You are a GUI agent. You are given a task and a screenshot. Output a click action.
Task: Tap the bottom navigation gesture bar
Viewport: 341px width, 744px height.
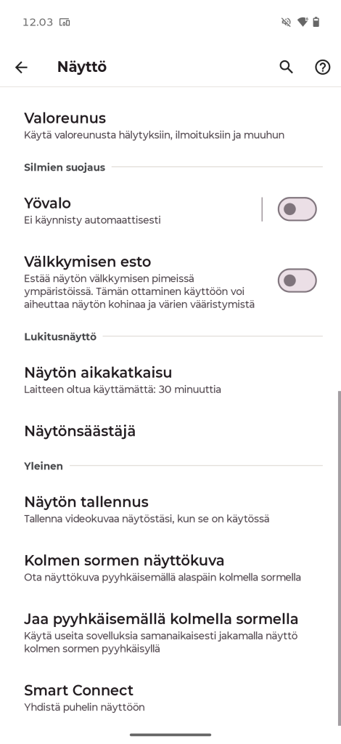point(170,735)
